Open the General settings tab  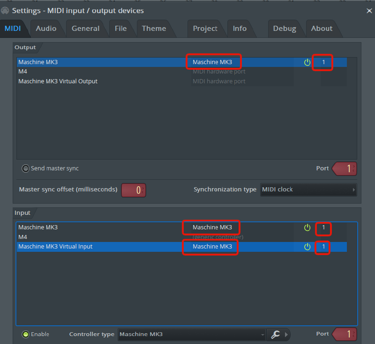tap(86, 29)
